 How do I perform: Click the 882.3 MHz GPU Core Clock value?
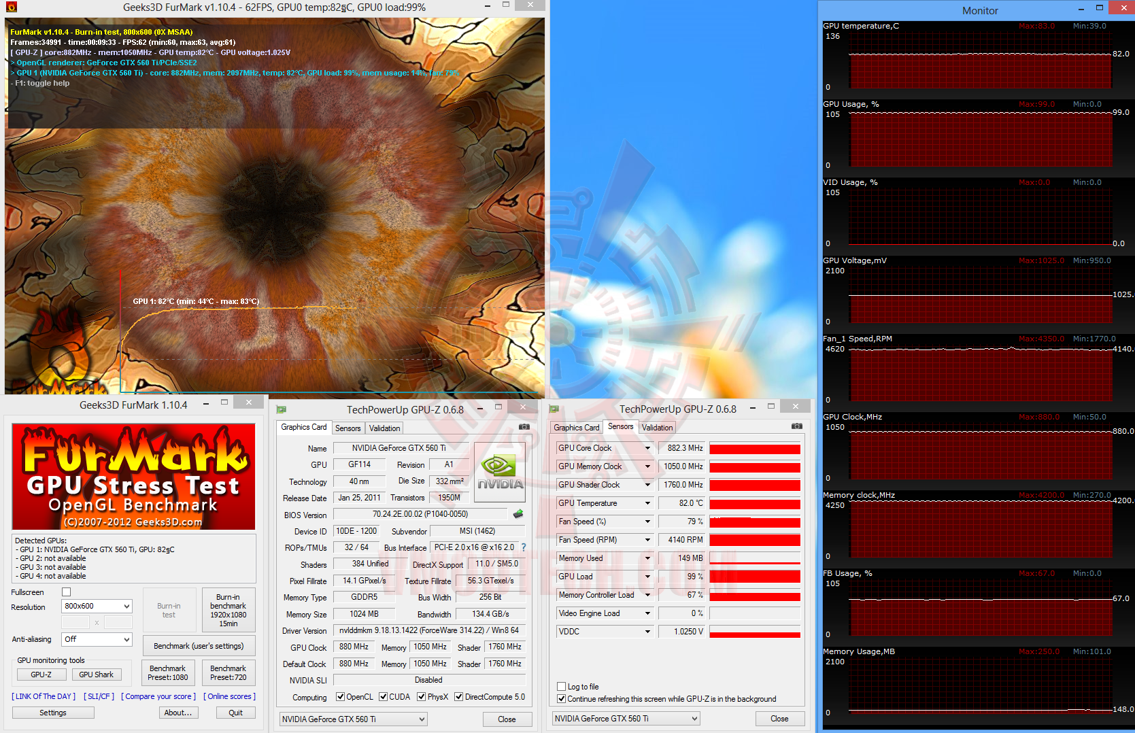click(682, 448)
